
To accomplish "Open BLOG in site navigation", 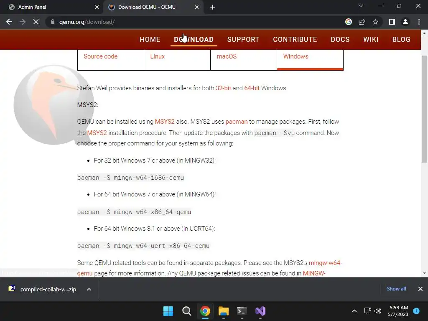I will (401, 39).
